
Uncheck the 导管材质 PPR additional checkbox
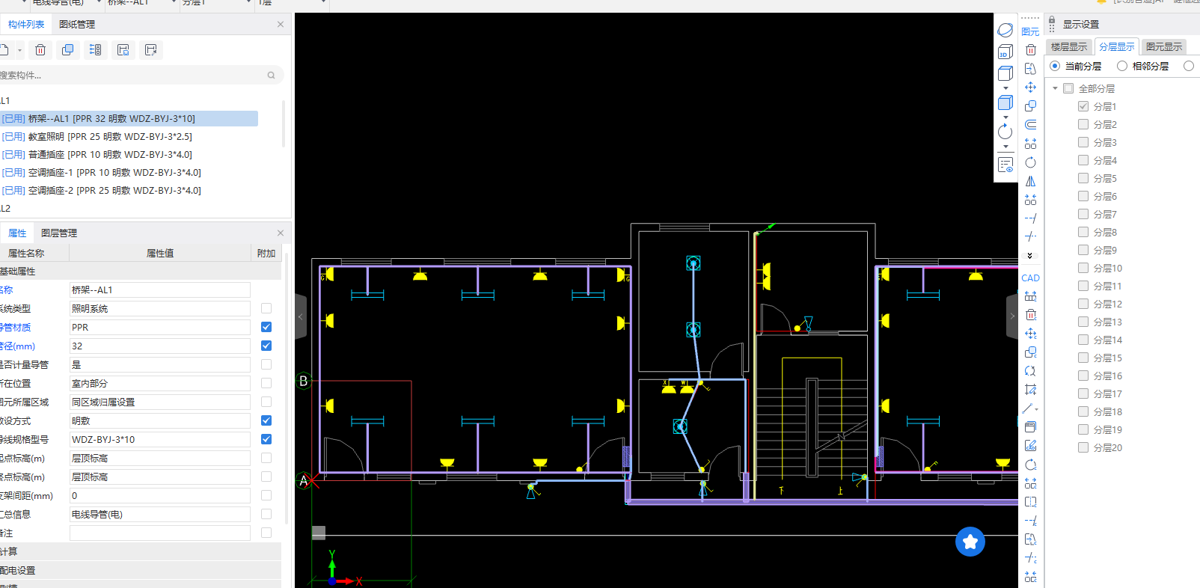pyautogui.click(x=266, y=327)
